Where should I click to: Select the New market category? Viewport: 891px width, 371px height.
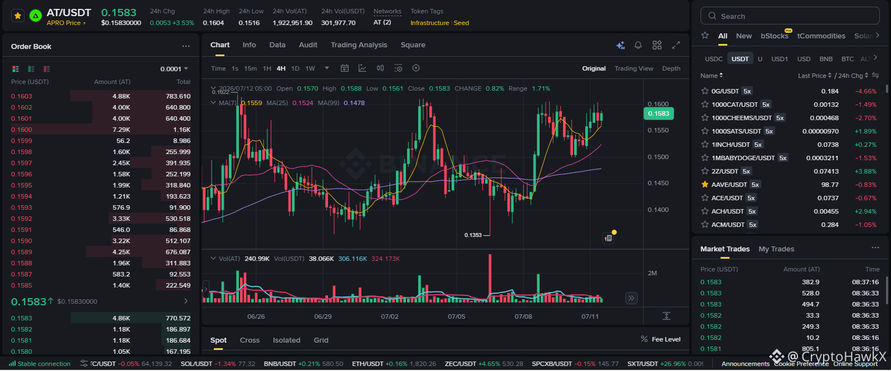[x=744, y=36]
